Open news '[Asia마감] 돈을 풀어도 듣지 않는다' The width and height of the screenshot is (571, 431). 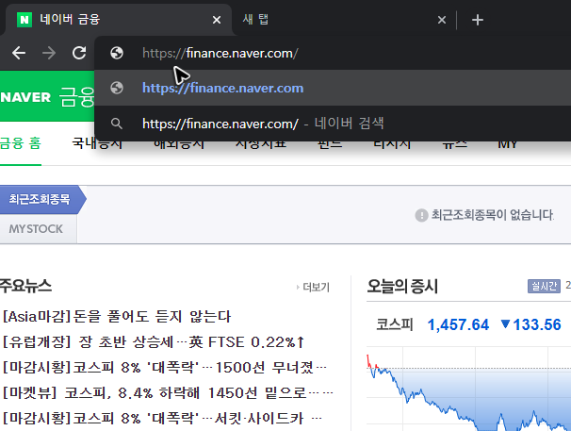point(117,317)
